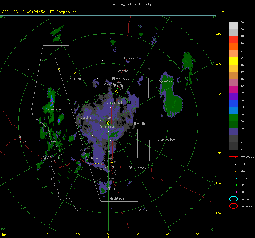Viewport: 255px width, 238px height.
Task: Click the radar center marker at Olds
Action: click(108, 123)
